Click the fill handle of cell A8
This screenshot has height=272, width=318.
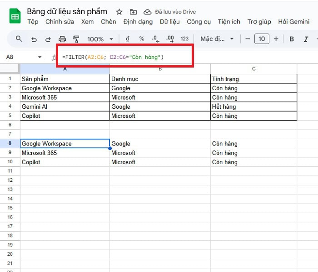[x=110, y=148]
